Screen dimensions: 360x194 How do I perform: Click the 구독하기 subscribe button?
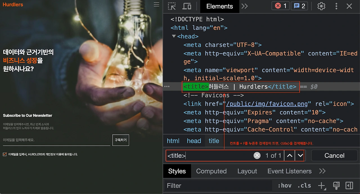pos(121,140)
